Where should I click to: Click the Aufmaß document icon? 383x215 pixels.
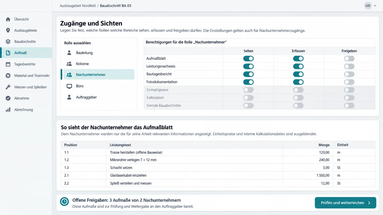tap(8, 53)
